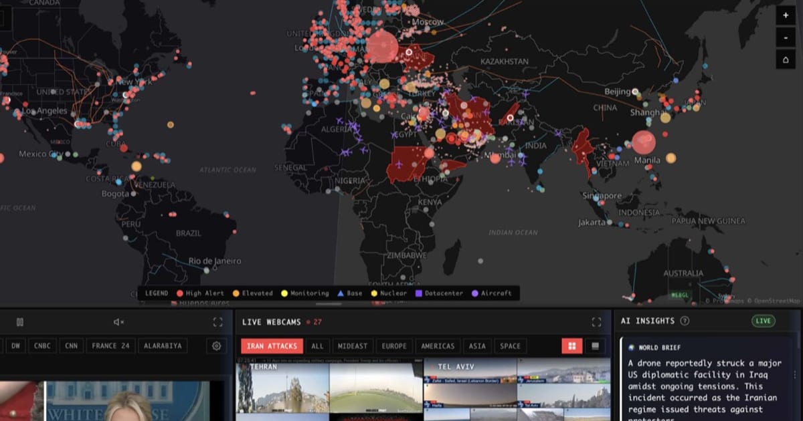Zoom in the map with plus button
The width and height of the screenshot is (803, 421).
[786, 15]
